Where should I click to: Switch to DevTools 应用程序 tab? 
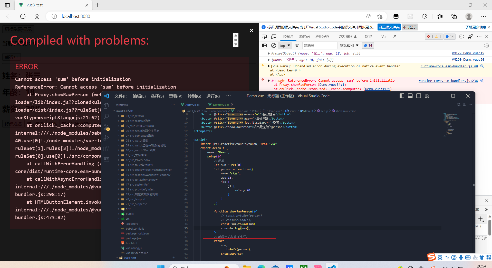coord(322,37)
